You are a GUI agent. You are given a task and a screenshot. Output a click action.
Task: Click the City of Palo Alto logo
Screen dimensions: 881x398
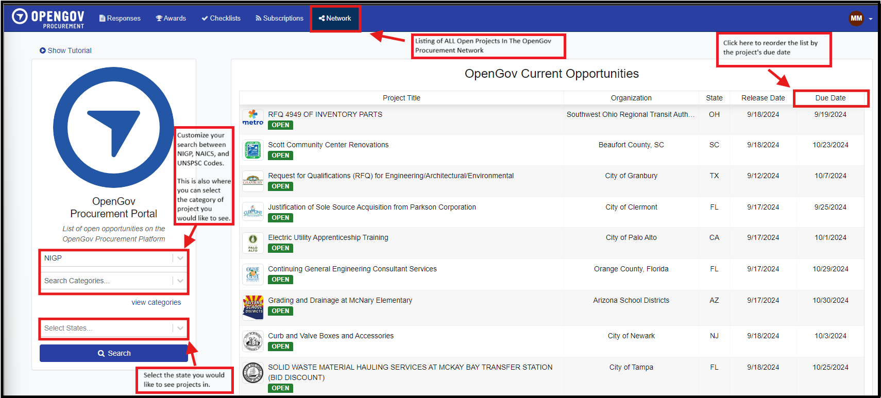pyautogui.click(x=252, y=243)
